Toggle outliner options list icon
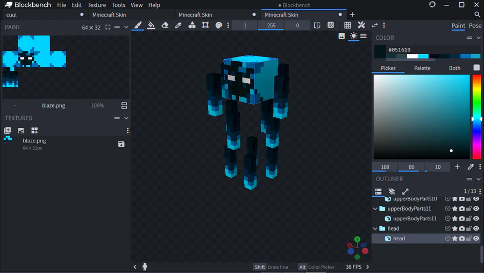Image resolution: width=484 pixels, height=273 pixels. [x=378, y=191]
